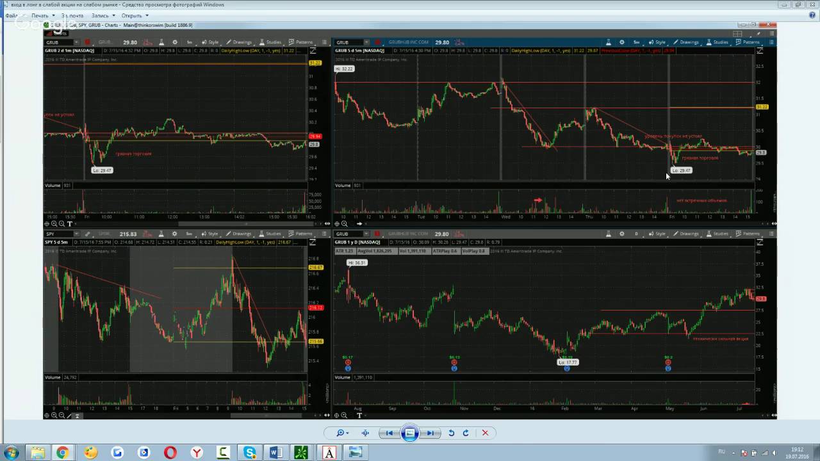Open the list menu icon of GRUB 1m chart
Viewport: 820px width, 461px height.
point(325,42)
